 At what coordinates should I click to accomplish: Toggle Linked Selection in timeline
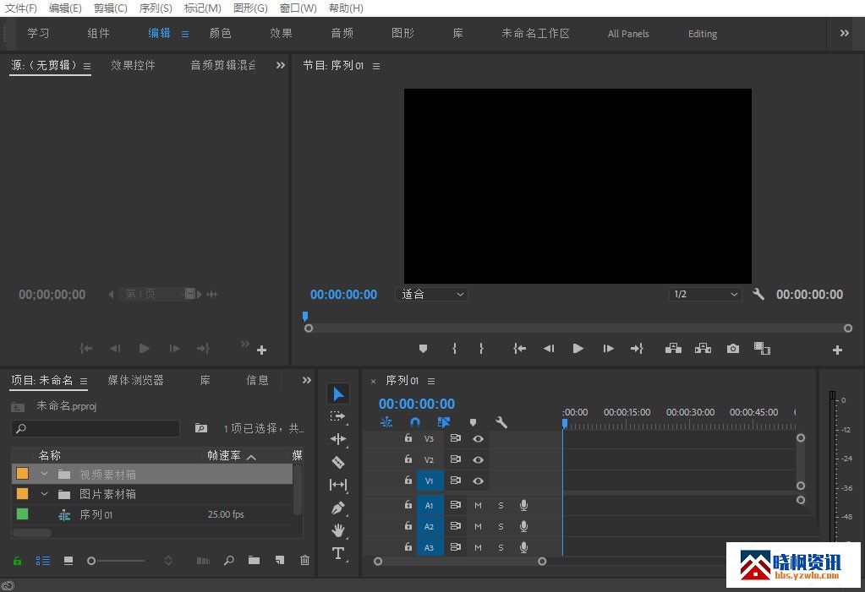[x=444, y=422]
